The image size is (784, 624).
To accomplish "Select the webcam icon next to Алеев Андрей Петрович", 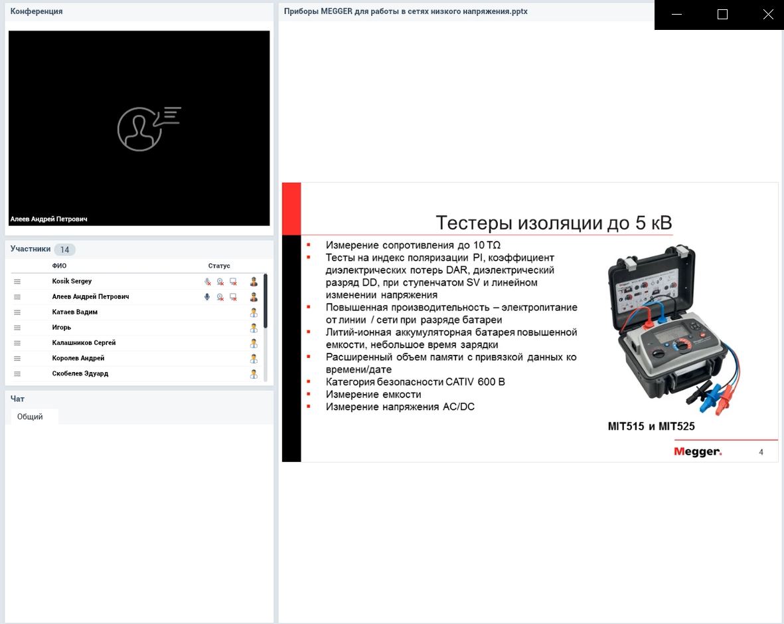I will click(220, 296).
